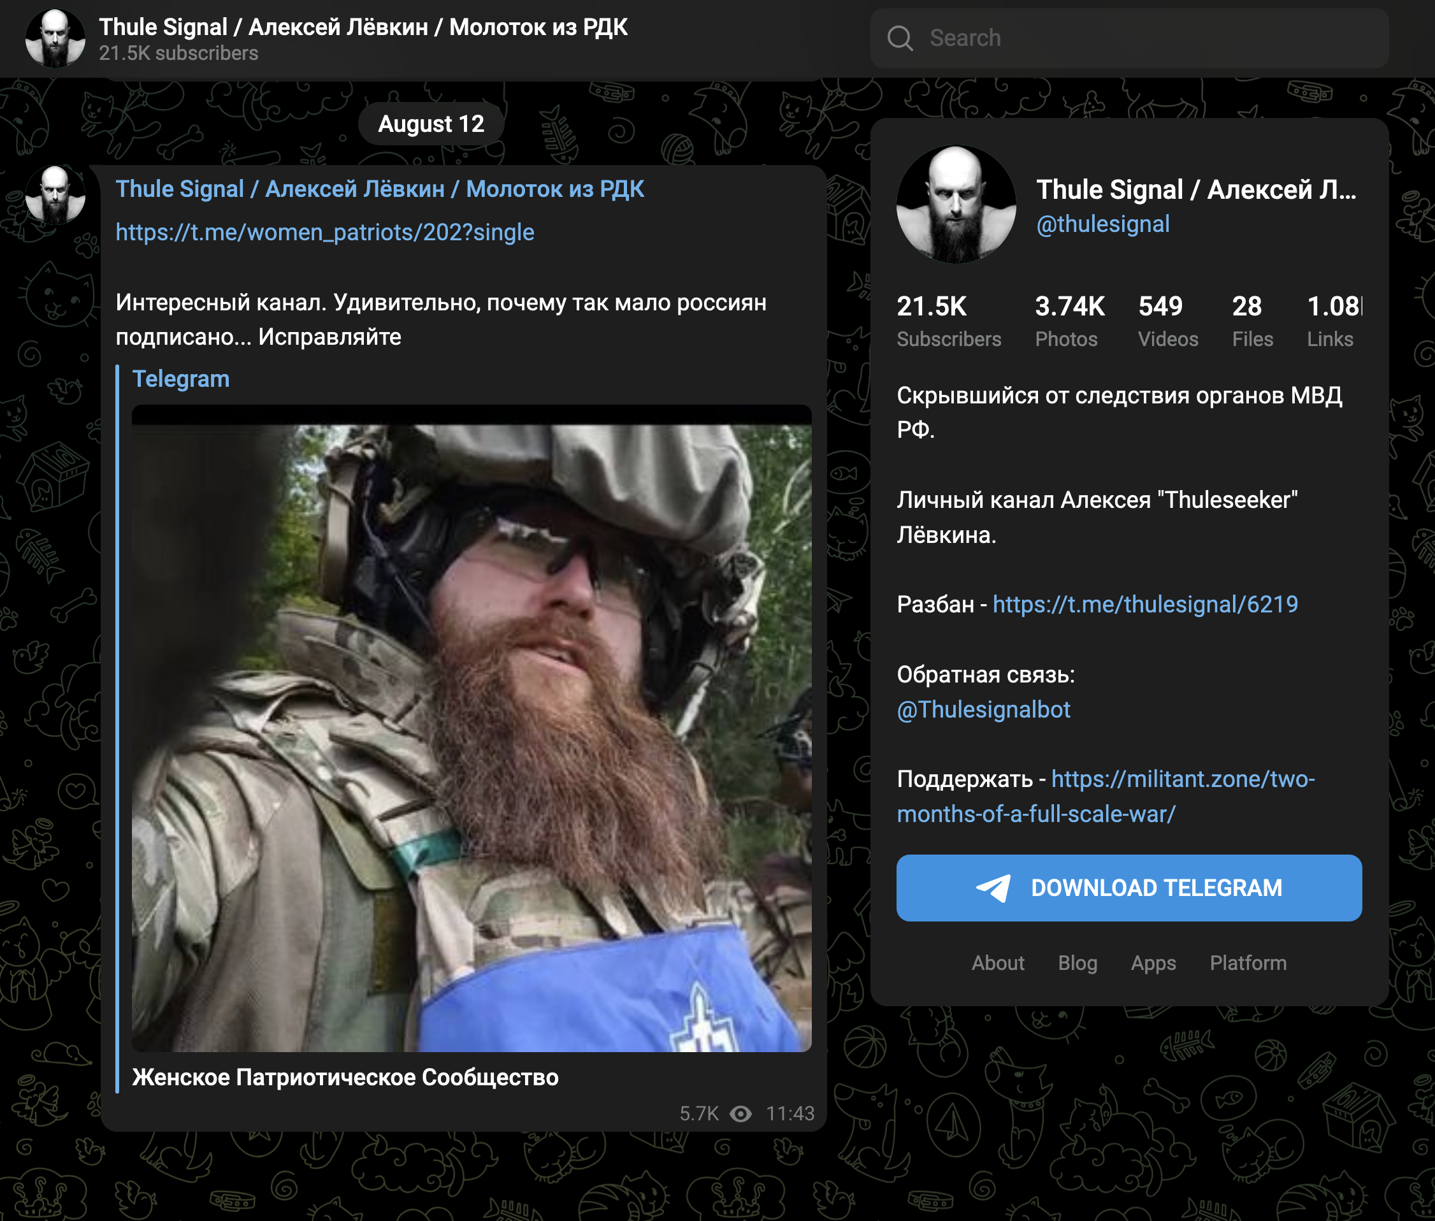Open the 28 Files tab
Screen dimensions: 1435x1221
1252,321
